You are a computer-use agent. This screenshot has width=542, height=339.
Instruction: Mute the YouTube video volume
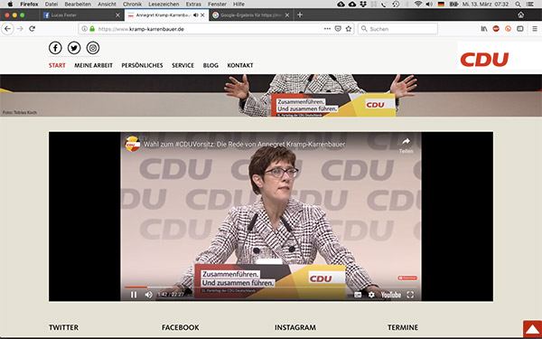coord(149,295)
